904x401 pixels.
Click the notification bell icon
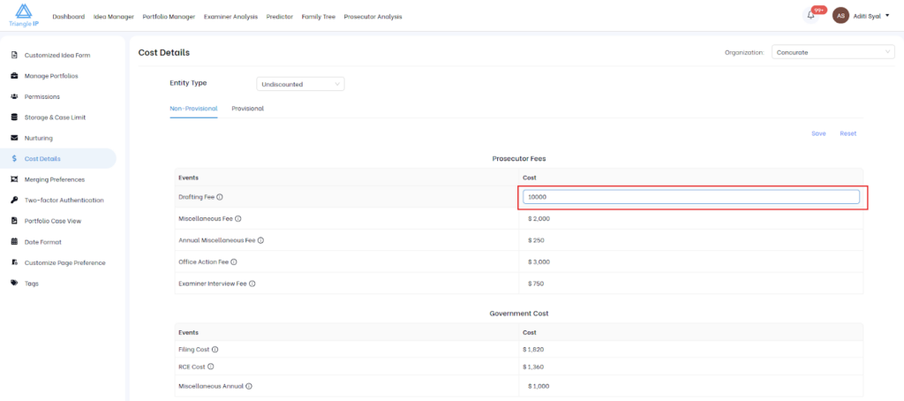click(810, 15)
